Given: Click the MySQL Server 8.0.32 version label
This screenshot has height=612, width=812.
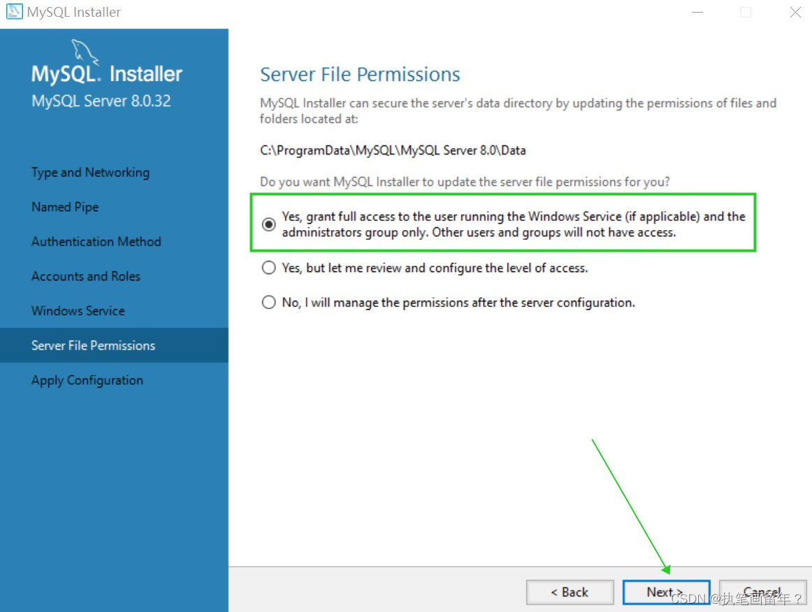Looking at the screenshot, I should tap(101, 101).
